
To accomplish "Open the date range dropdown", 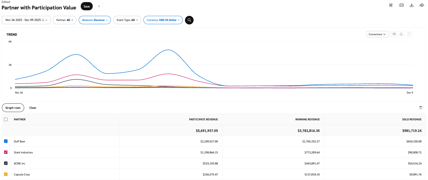I will coord(26,20).
